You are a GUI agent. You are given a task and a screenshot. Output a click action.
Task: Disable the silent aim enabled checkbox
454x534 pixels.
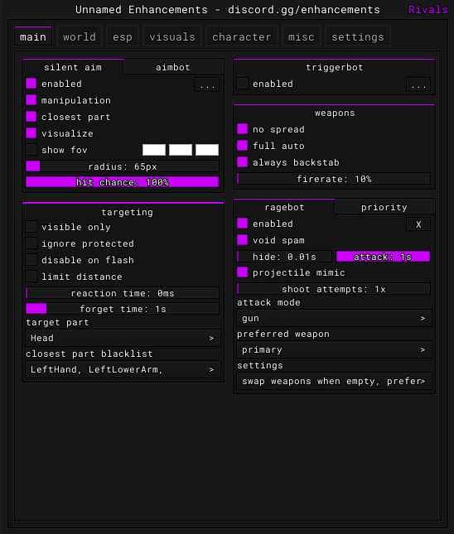[x=31, y=84]
